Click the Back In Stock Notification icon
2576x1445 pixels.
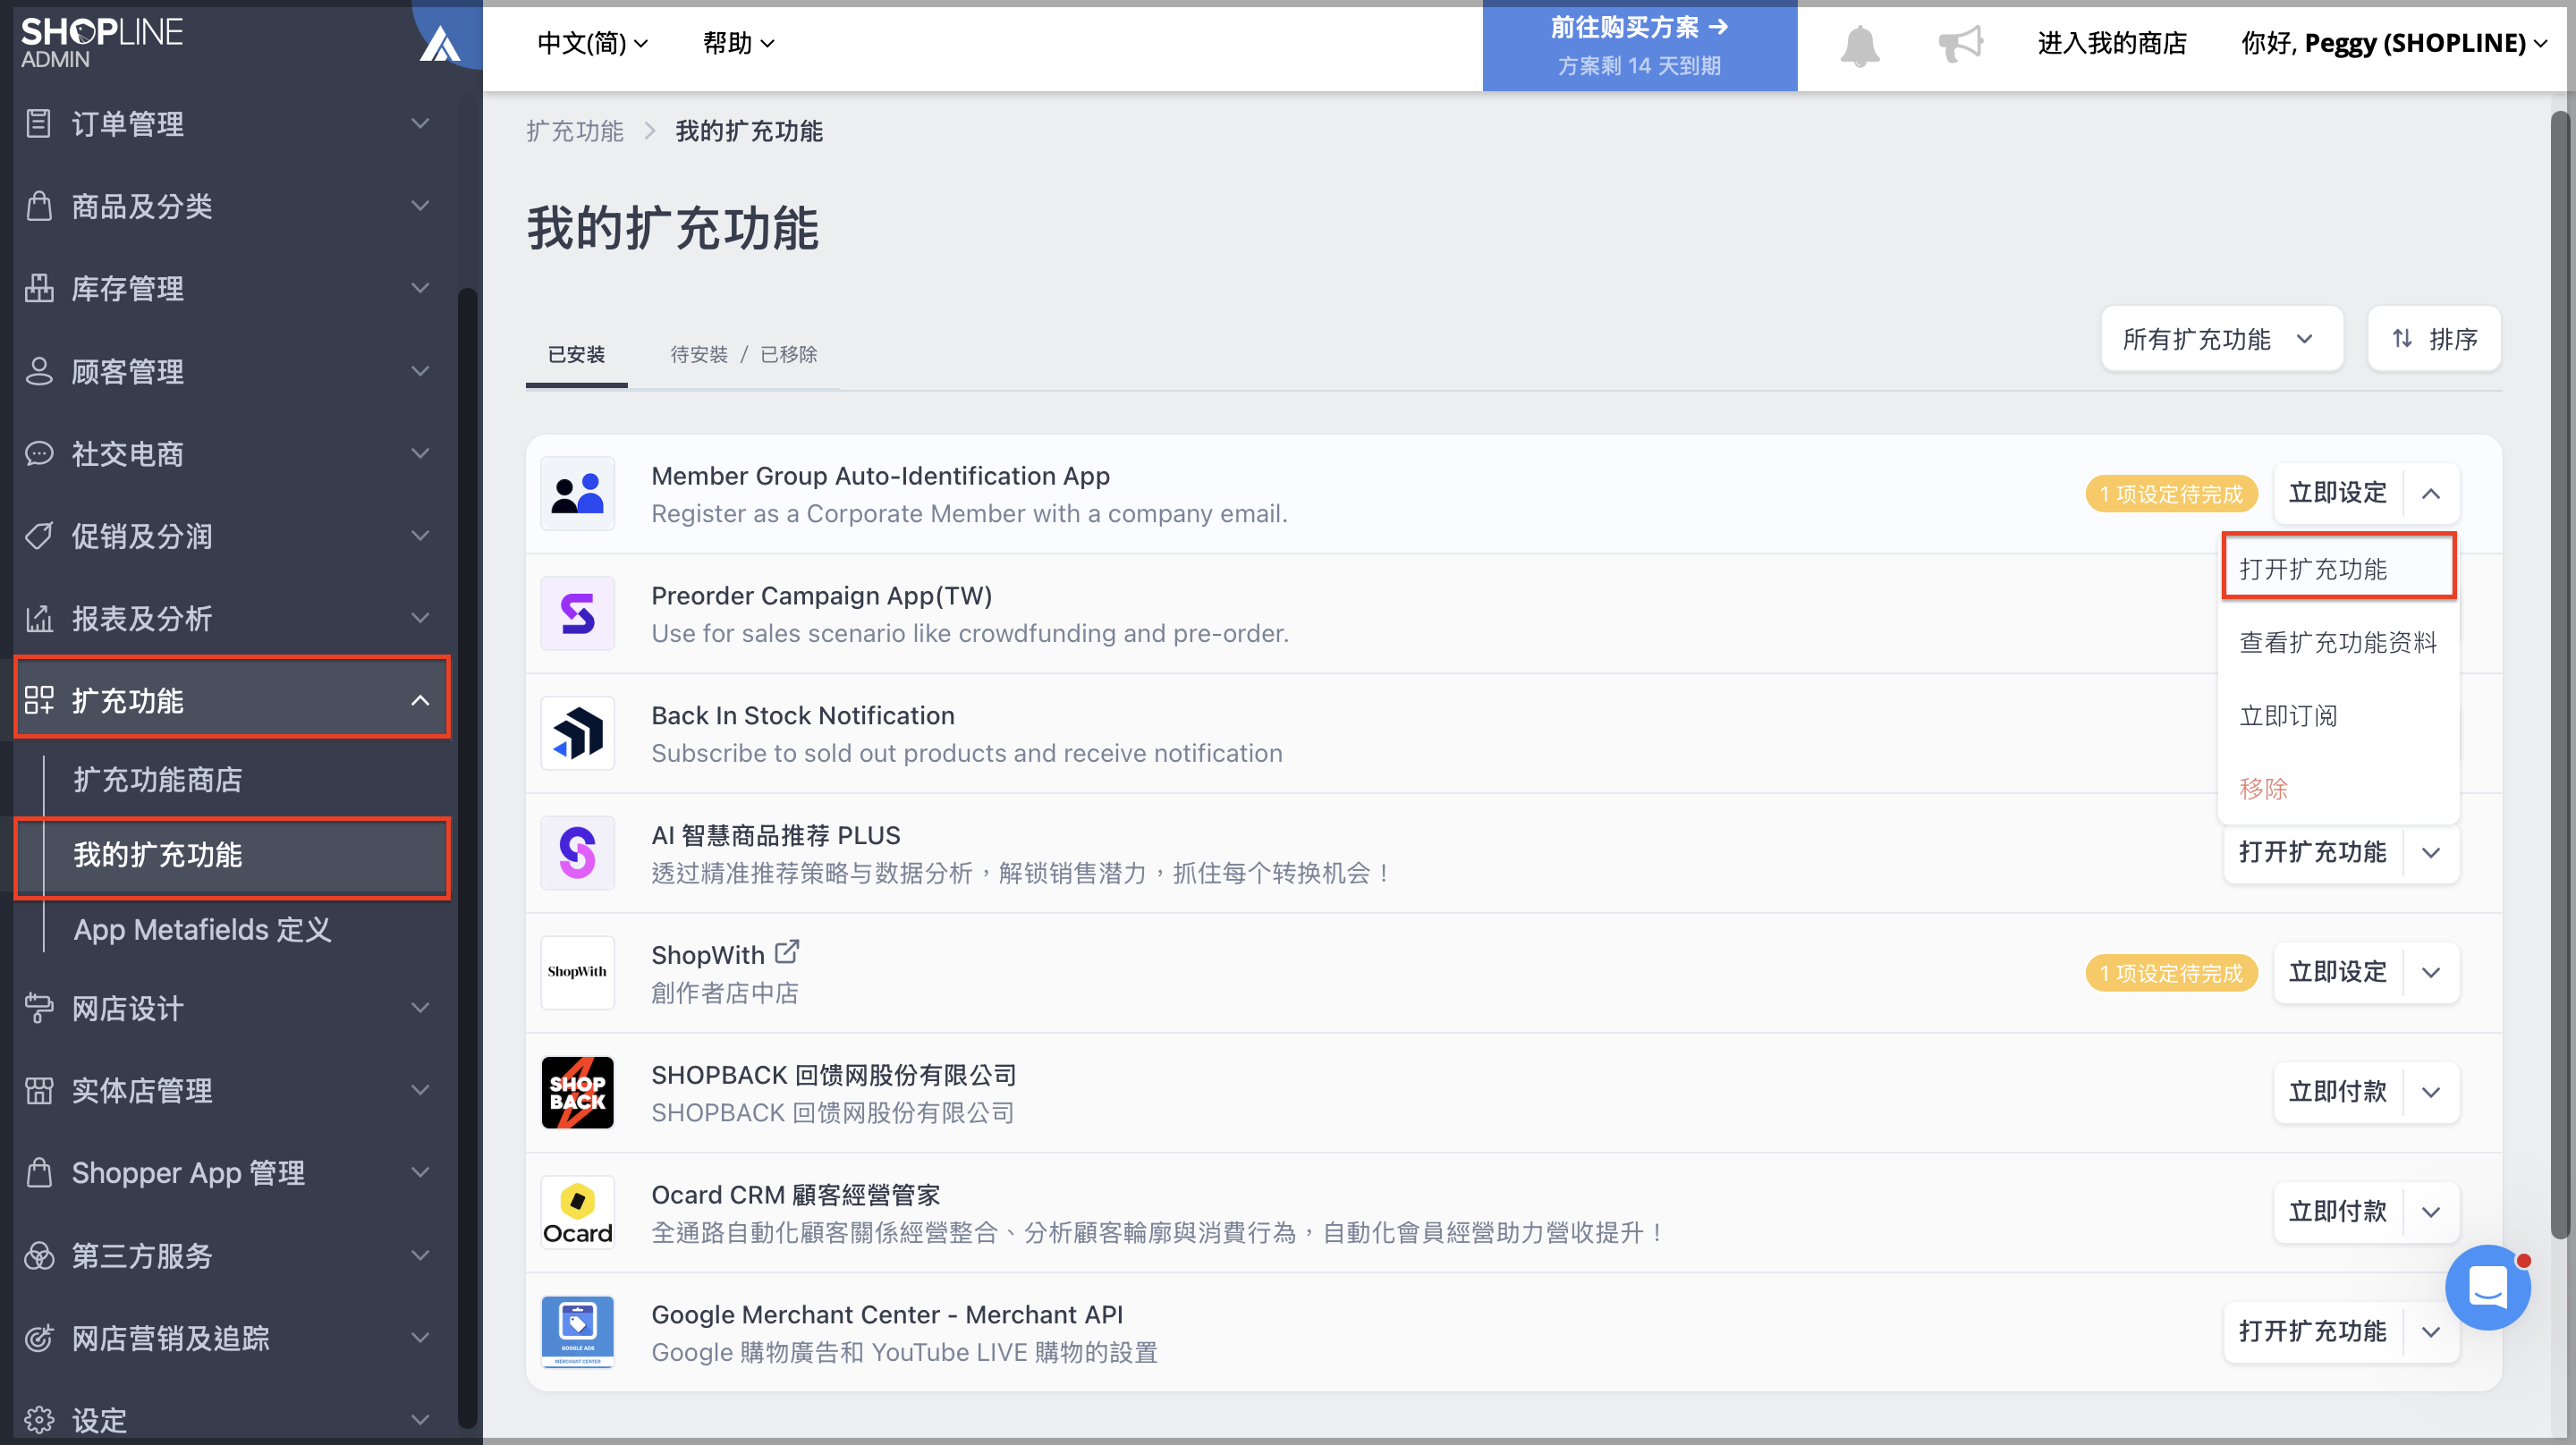578,733
